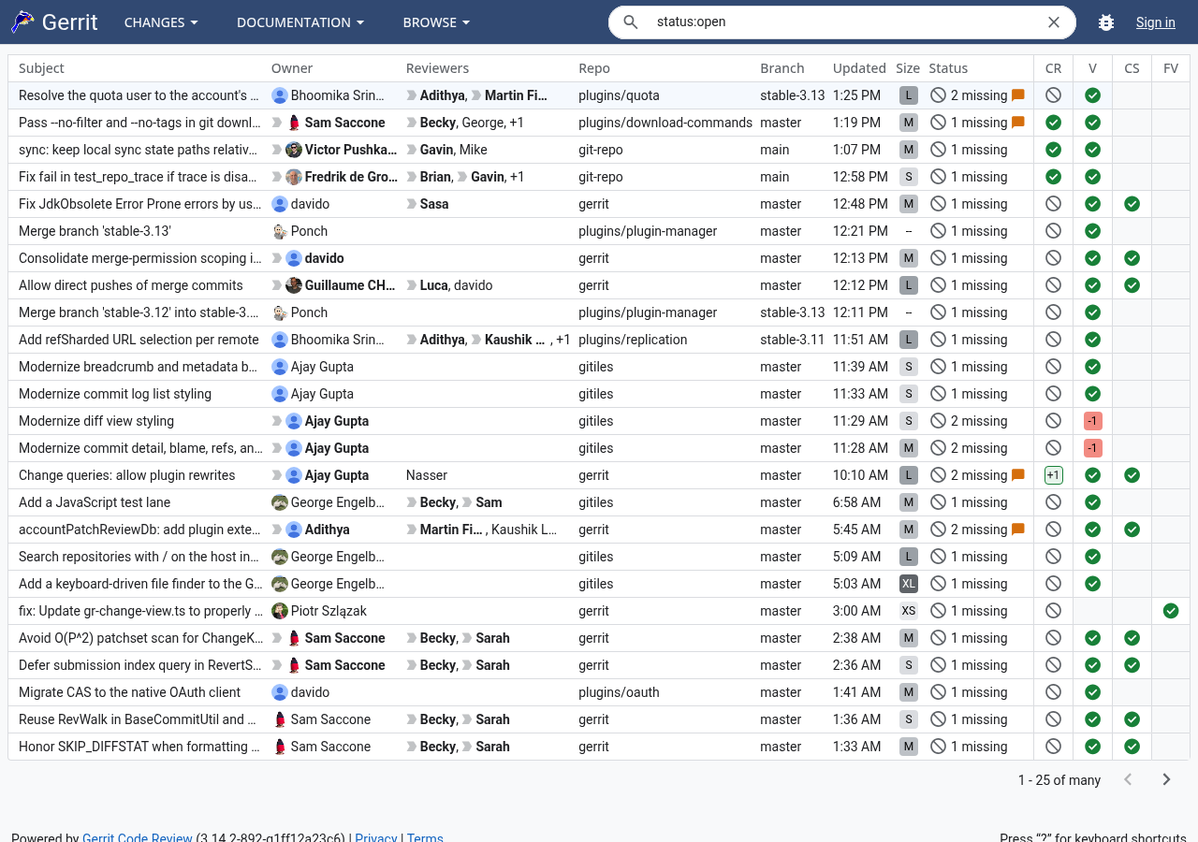Image resolution: width=1198 pixels, height=842 pixels.
Task: Click the '10:10 AM' updated time
Action: pyautogui.click(x=860, y=475)
